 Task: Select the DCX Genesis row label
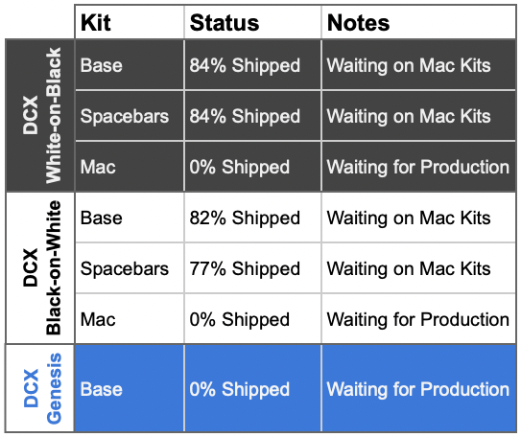[40, 388]
